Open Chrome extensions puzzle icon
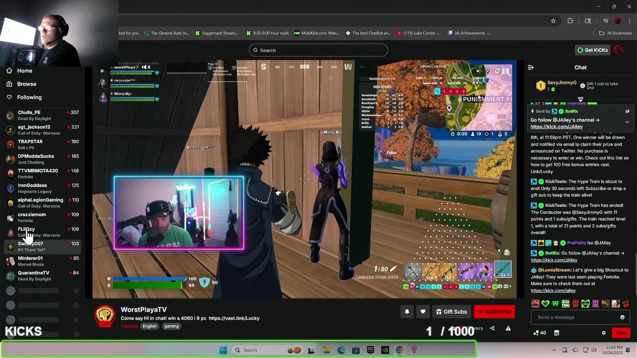The width and height of the screenshot is (637, 358). 570,21
